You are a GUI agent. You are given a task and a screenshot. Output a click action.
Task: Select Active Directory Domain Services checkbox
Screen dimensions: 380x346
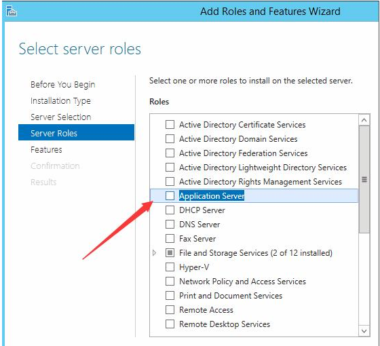click(170, 139)
